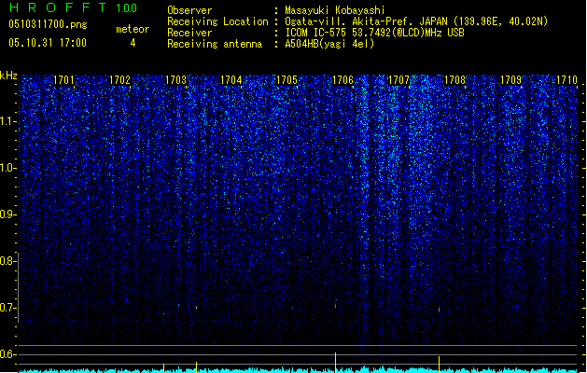
Task: Click the yellow spike before 1708
Action: 439,365
